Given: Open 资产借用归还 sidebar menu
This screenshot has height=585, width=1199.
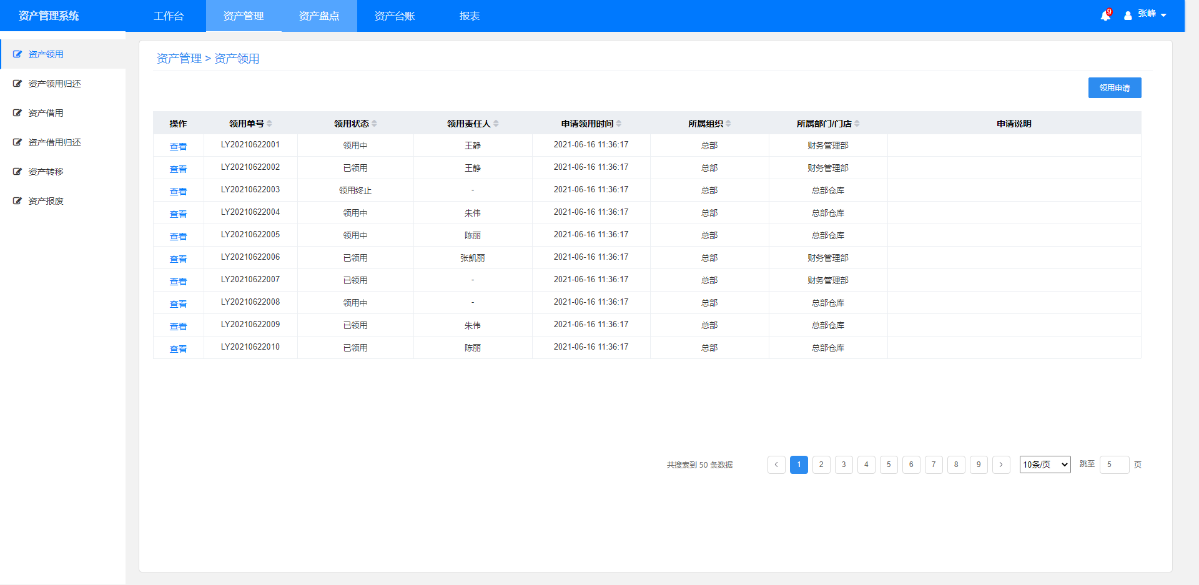Looking at the screenshot, I should (x=62, y=142).
